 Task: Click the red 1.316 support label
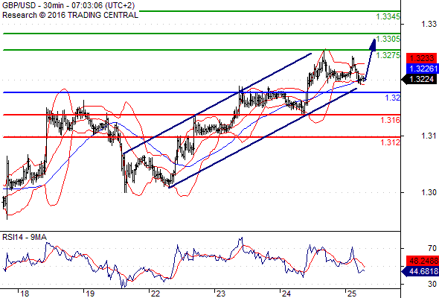(x=391, y=120)
